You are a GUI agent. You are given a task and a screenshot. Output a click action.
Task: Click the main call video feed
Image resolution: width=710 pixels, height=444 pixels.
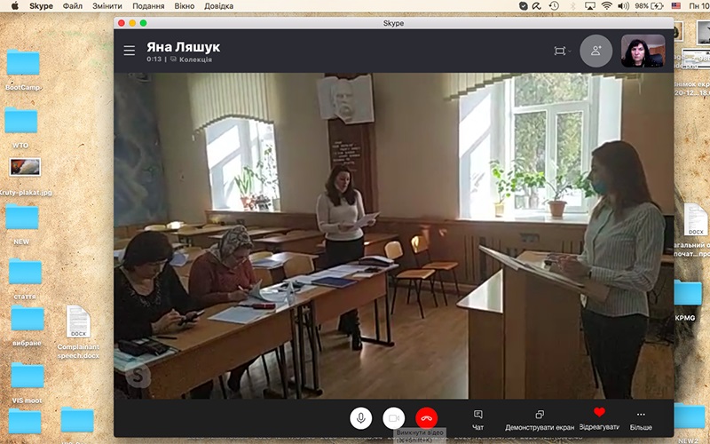pos(393,235)
